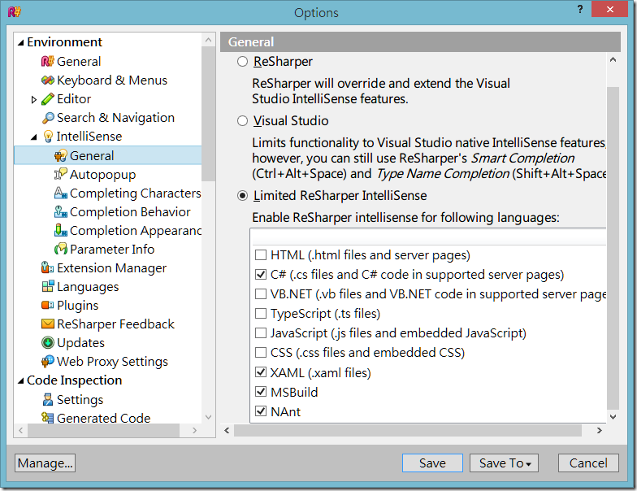This screenshot has width=637, height=491.
Task: Click the Save button
Action: [x=432, y=463]
